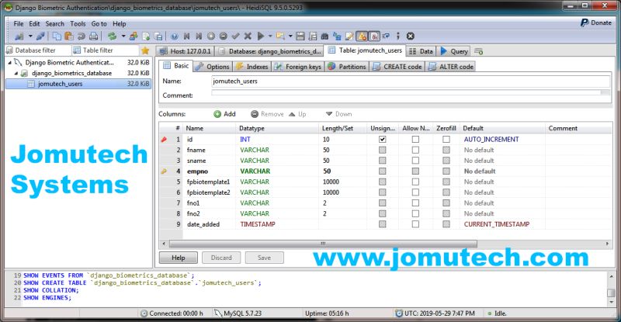The image size is (621, 322).
Task: Open the Refresh icon dropdown arrow
Action: tap(123, 36)
